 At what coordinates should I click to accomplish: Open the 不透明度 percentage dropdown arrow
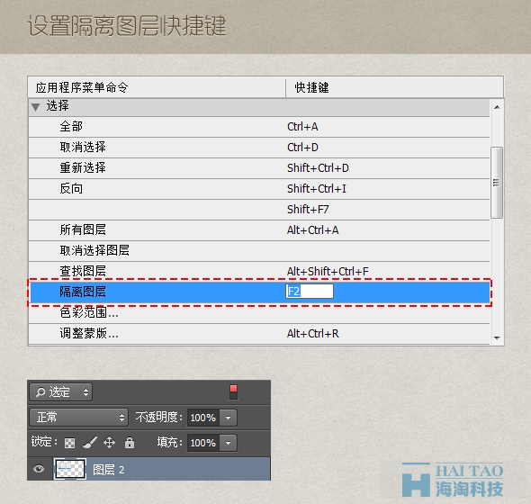pyautogui.click(x=229, y=418)
